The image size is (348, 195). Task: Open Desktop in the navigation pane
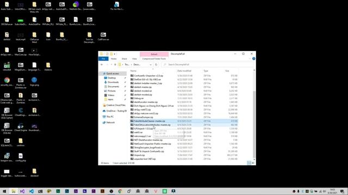(x=111, y=78)
